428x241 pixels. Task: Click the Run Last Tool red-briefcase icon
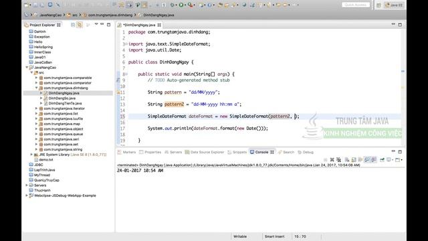[x=190, y=5]
